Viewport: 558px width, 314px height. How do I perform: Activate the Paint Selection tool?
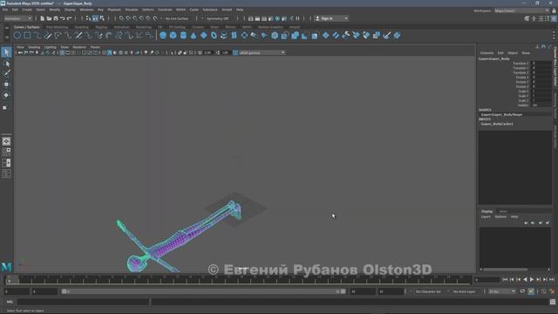point(6,73)
